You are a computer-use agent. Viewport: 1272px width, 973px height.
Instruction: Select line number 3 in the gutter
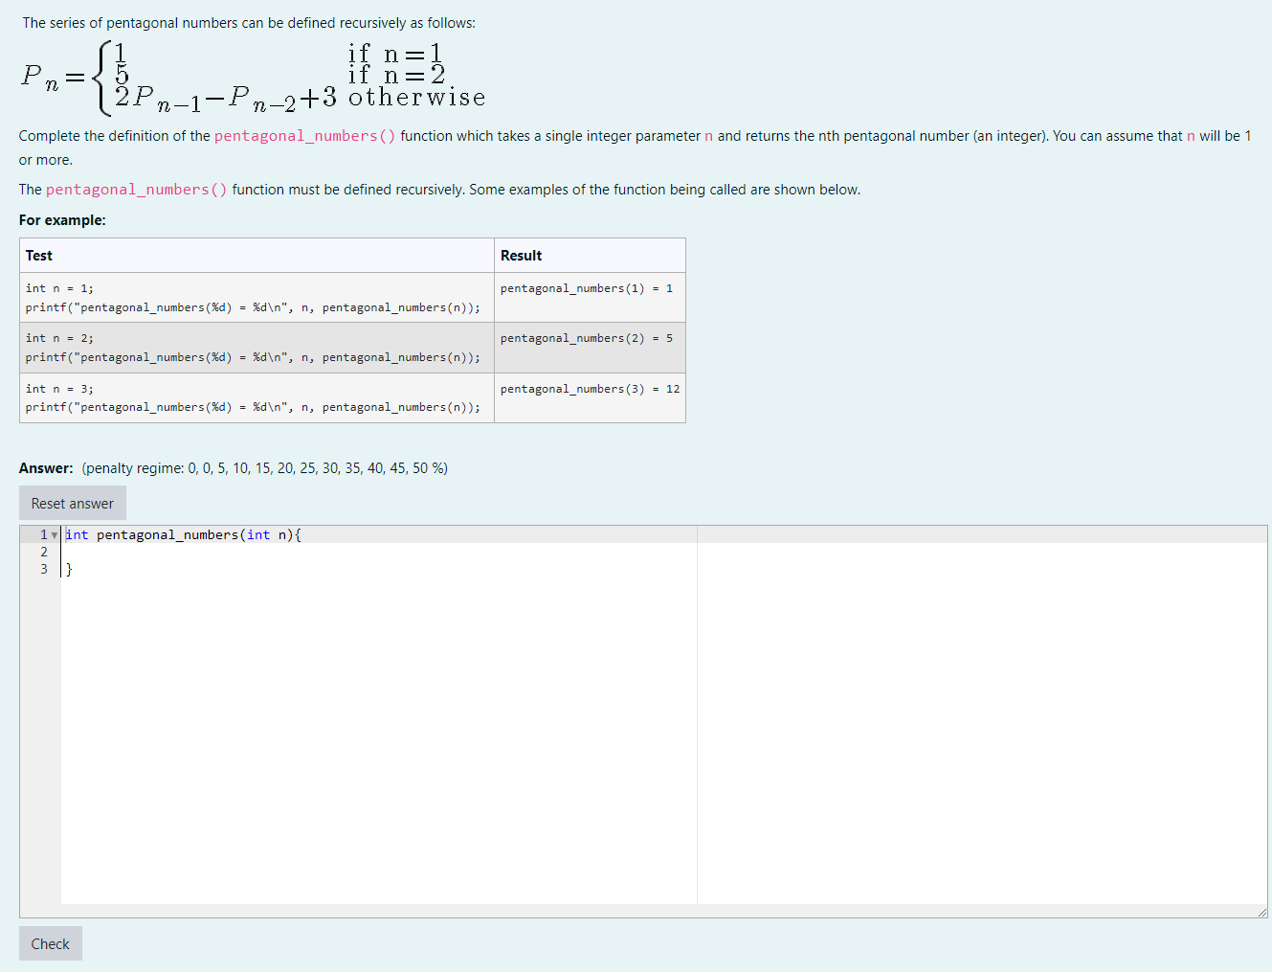43,569
